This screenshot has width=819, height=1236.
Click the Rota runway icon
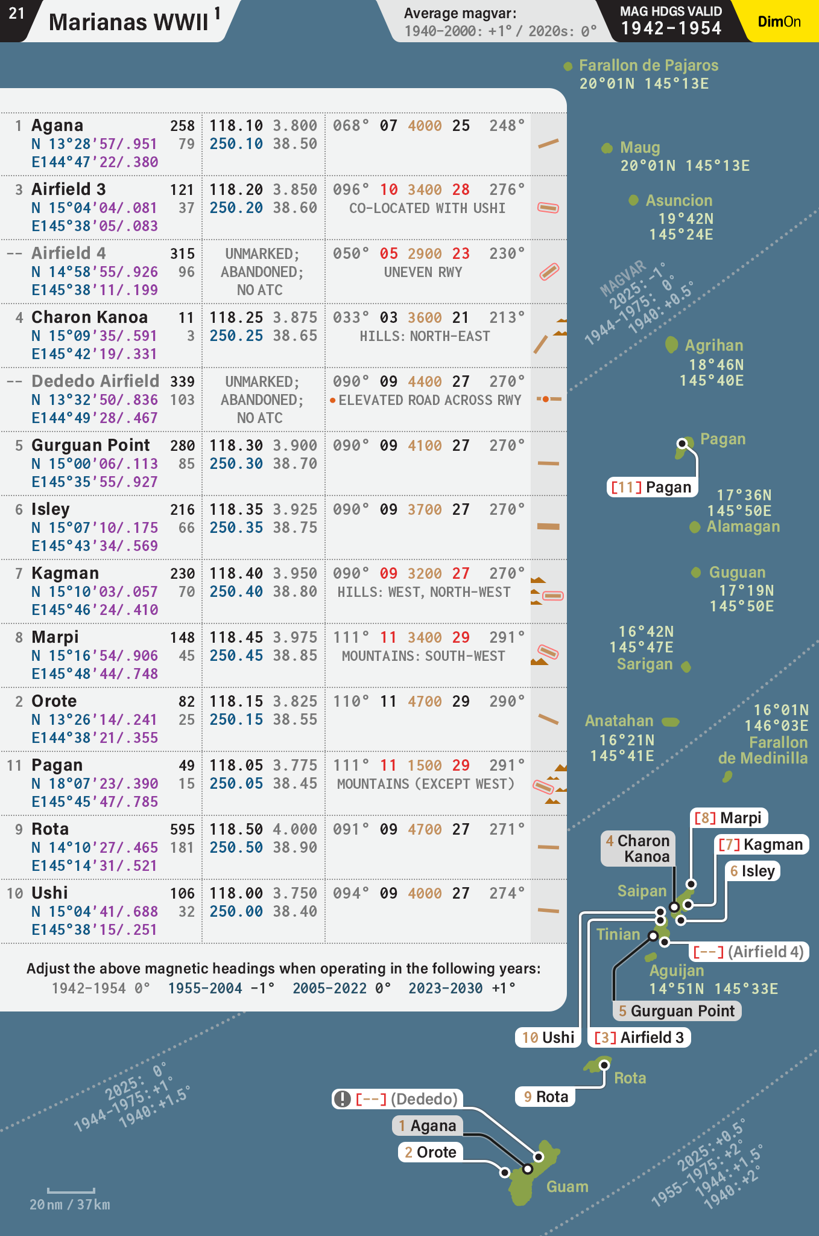(x=548, y=847)
